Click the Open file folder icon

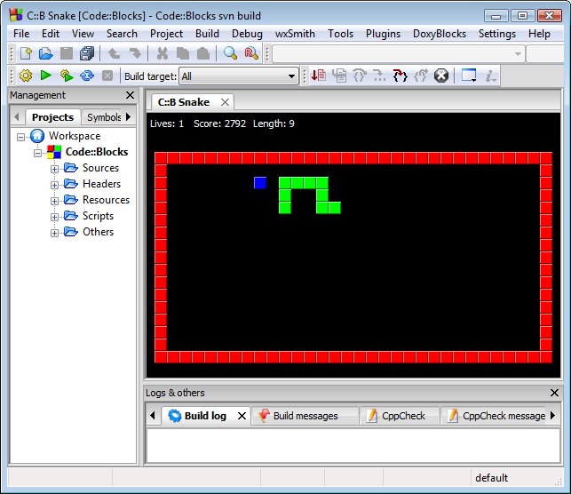pyautogui.click(x=45, y=54)
